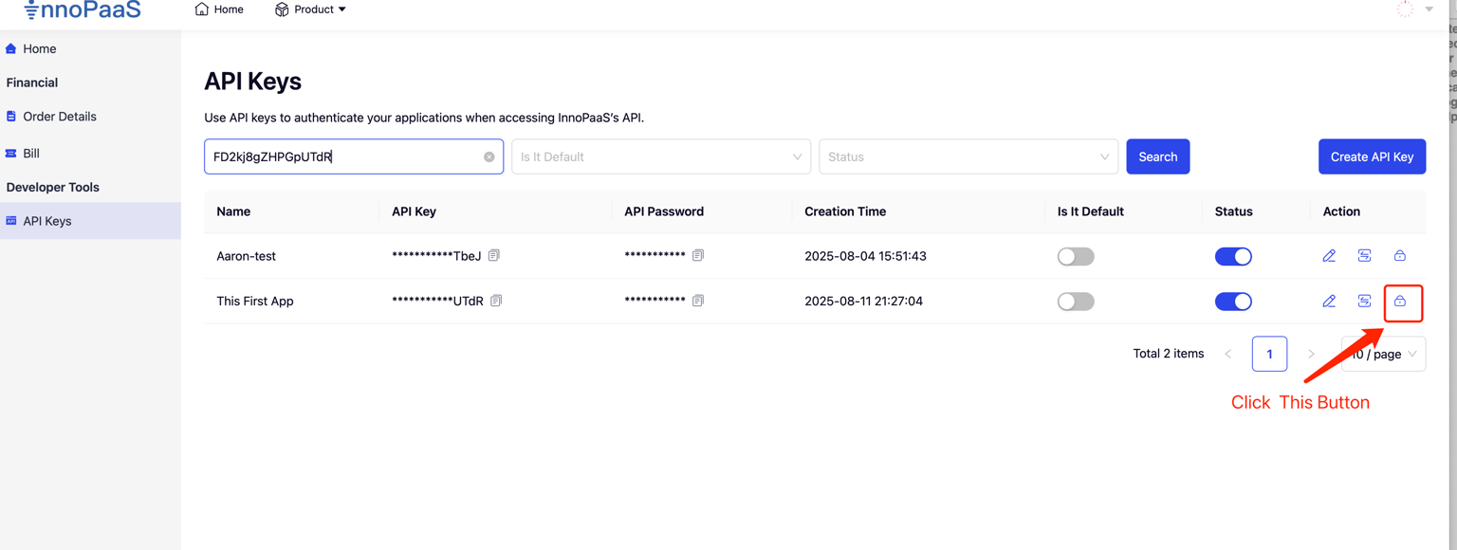This screenshot has width=1457, height=550.
Task: Click the Create API Key button
Action: [1372, 157]
